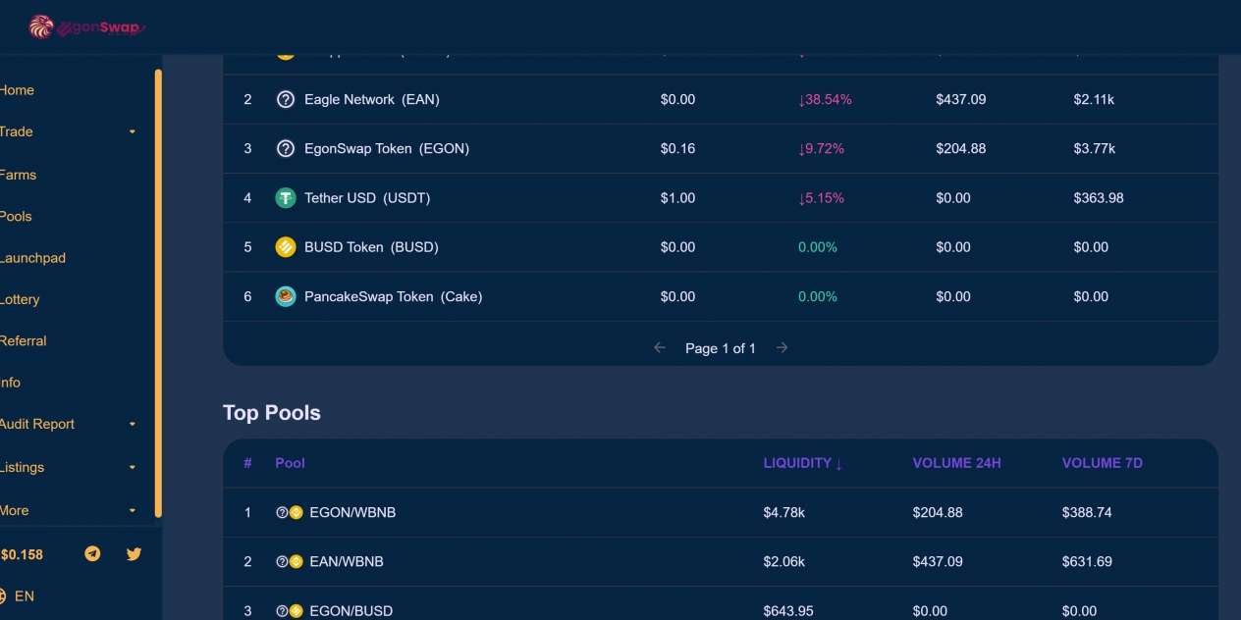Click the EAN/WBNB pool pair icons
The width and height of the screenshot is (1241, 620).
(x=290, y=561)
